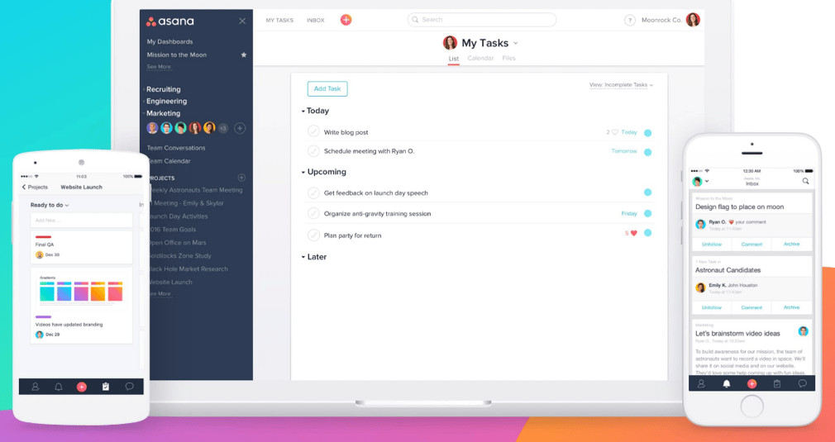
Task: Open View: Incomplete Tasks dropdown
Action: (x=621, y=85)
